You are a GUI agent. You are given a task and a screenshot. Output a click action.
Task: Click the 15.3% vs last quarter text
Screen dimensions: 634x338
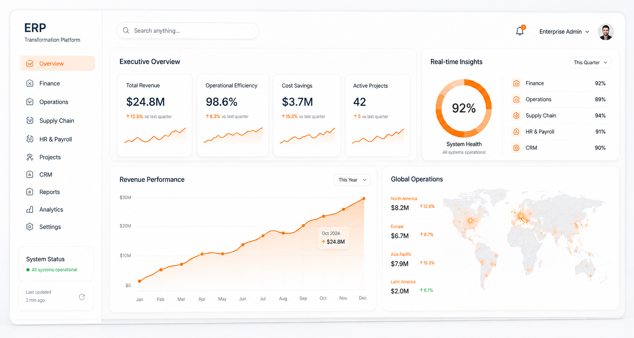pyautogui.click(x=304, y=117)
